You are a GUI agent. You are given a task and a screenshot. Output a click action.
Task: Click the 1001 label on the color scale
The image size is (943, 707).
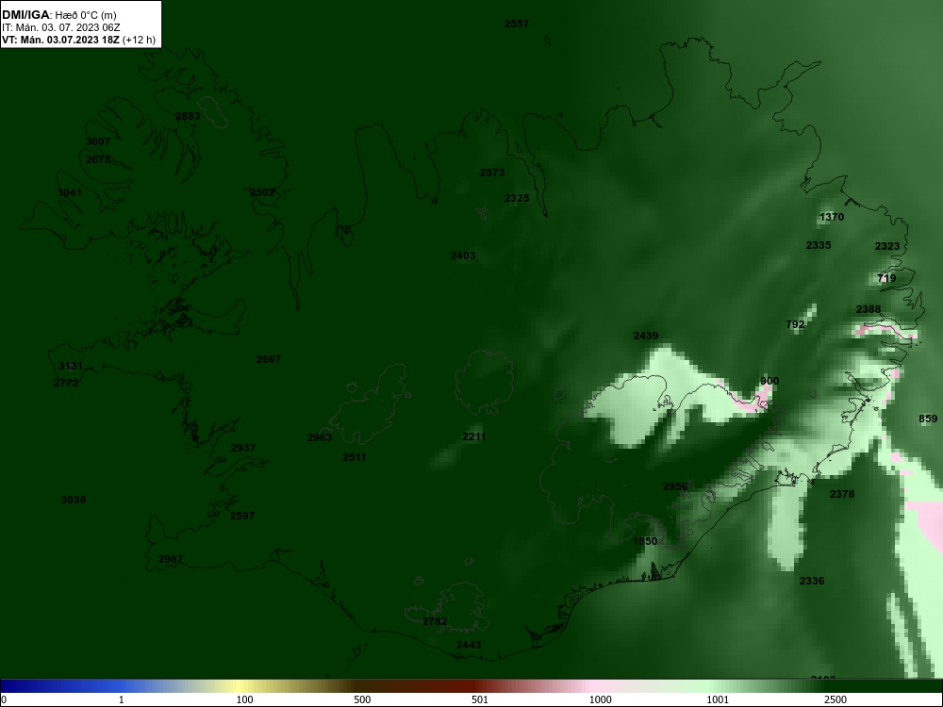pos(718,699)
